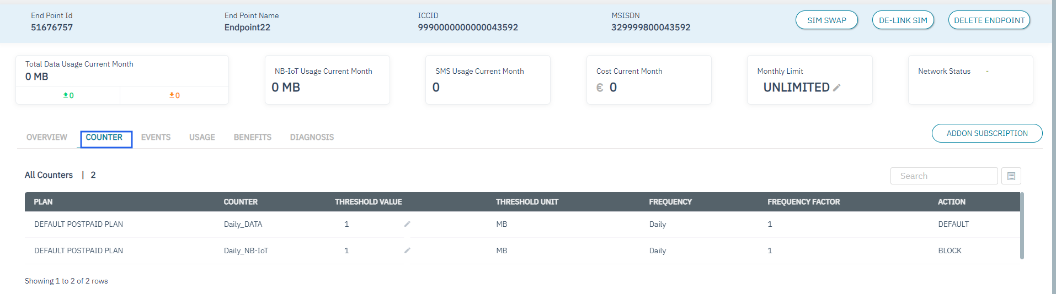
Task: Click euro symbol in Cost Current Month
Action: pos(600,88)
